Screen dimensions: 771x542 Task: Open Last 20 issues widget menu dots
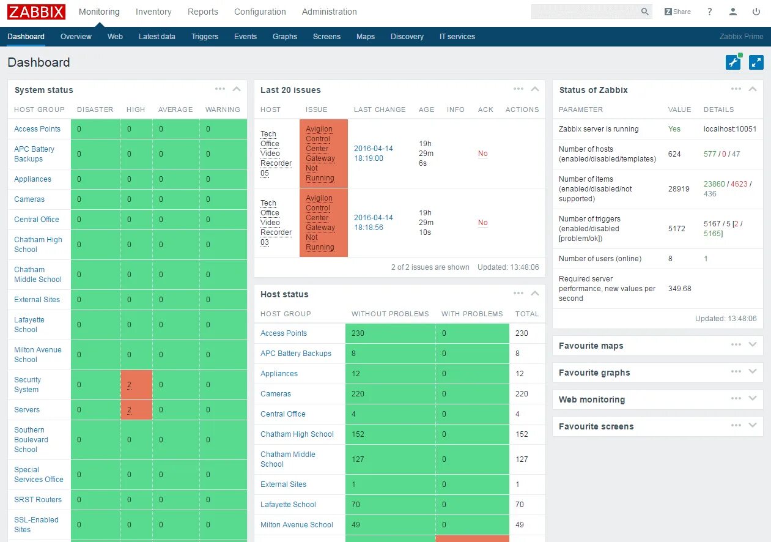[518, 89]
